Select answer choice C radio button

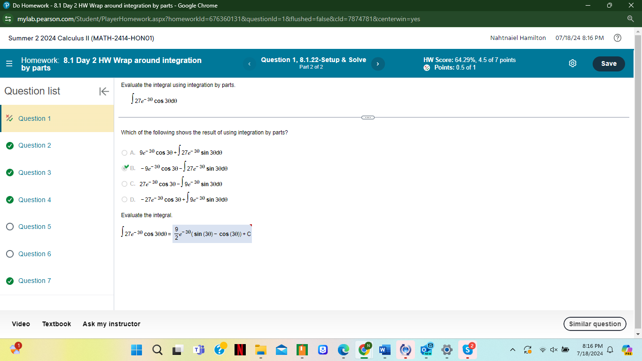pyautogui.click(x=124, y=184)
